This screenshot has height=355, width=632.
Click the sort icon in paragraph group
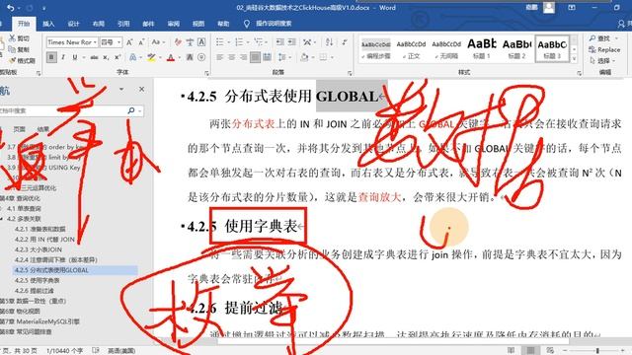coord(329,42)
